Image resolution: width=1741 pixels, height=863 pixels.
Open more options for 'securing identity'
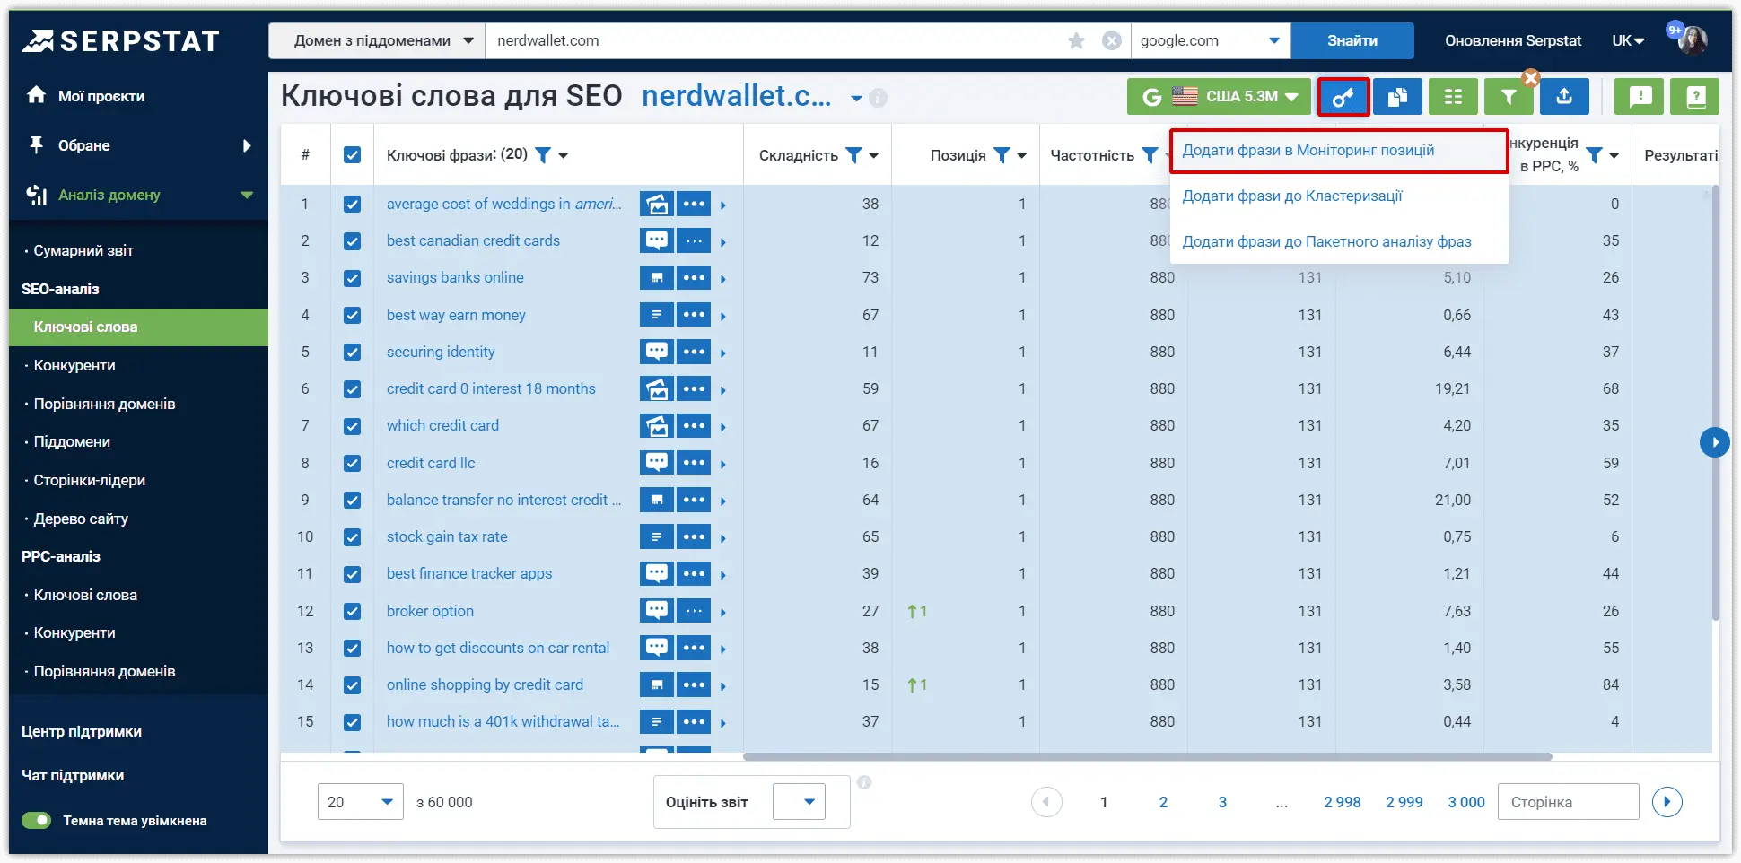point(694,352)
